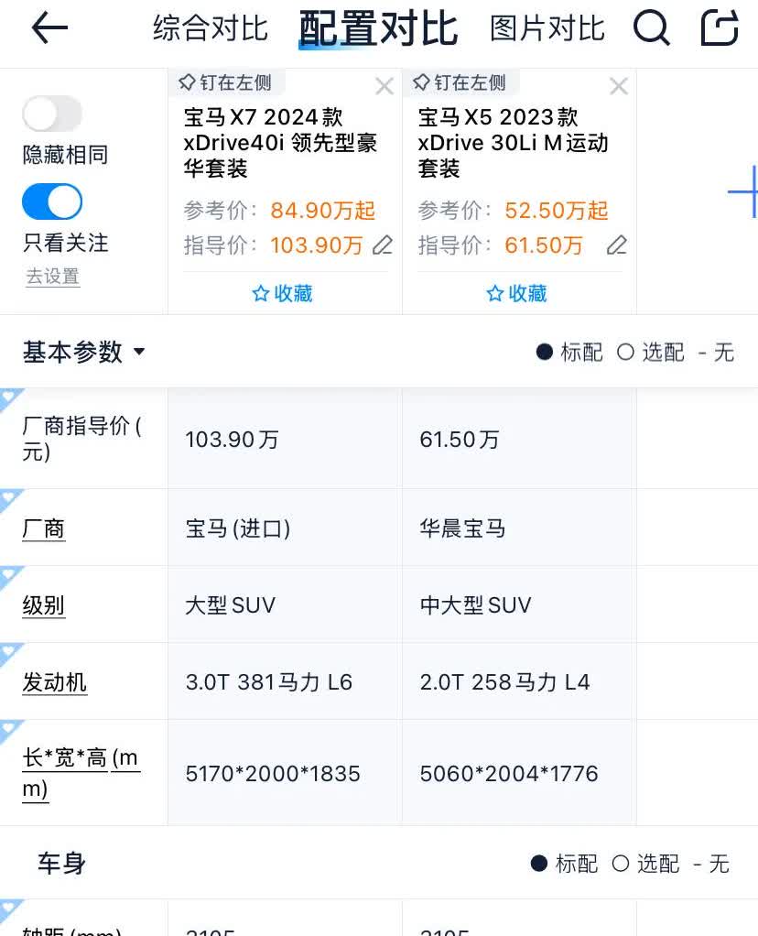The width and height of the screenshot is (758, 936).
Task: Open the 去设置 link
Action: (x=52, y=277)
